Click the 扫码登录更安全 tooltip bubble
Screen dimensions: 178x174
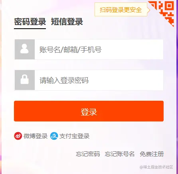[121, 10]
